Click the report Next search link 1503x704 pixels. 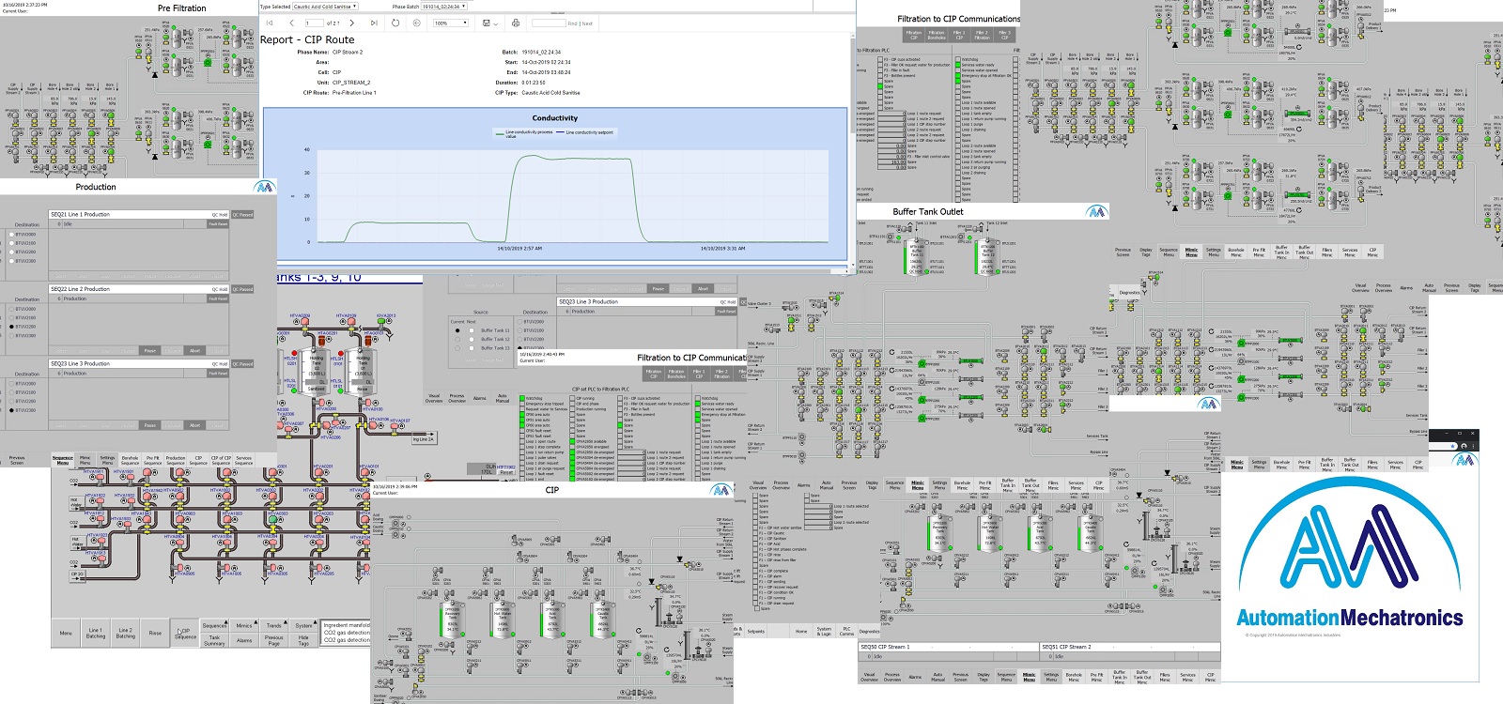tap(587, 23)
